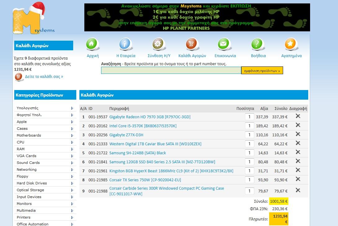338x226 pixels.
Task: Remove Western Digital 1TB Caviar Blue item
Action: point(298,143)
